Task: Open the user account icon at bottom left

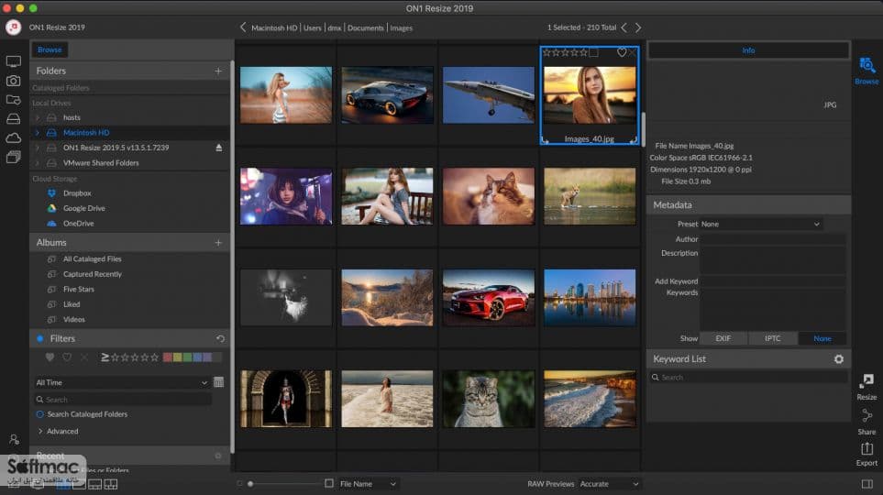Action: (14, 439)
